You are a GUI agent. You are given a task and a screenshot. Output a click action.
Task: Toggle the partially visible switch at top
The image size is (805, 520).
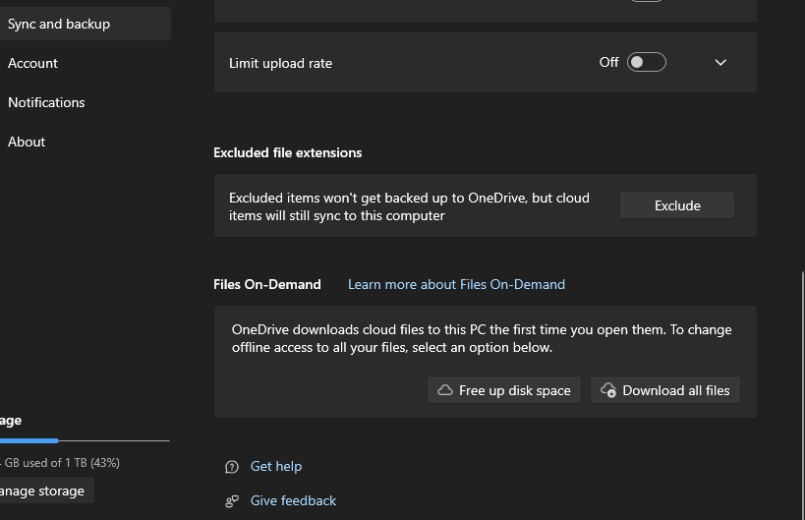point(647,1)
